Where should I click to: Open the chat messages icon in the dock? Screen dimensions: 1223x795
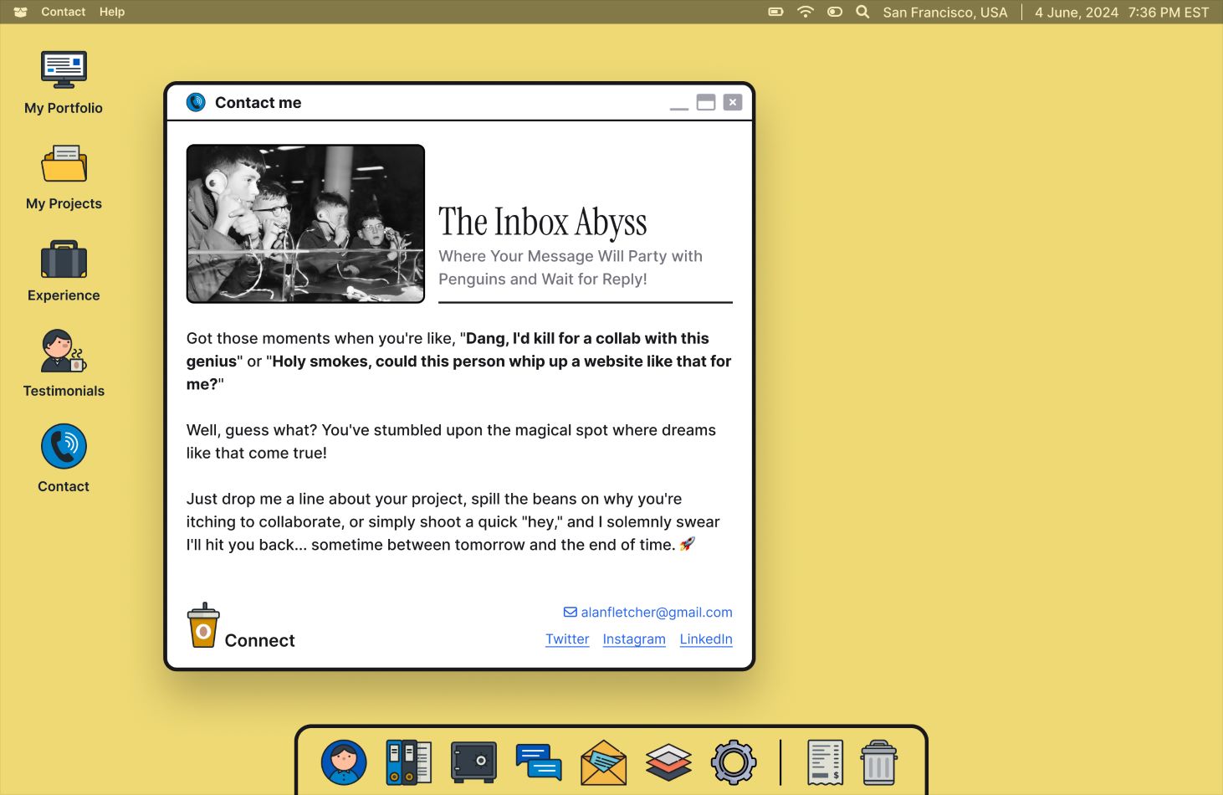tap(539, 762)
